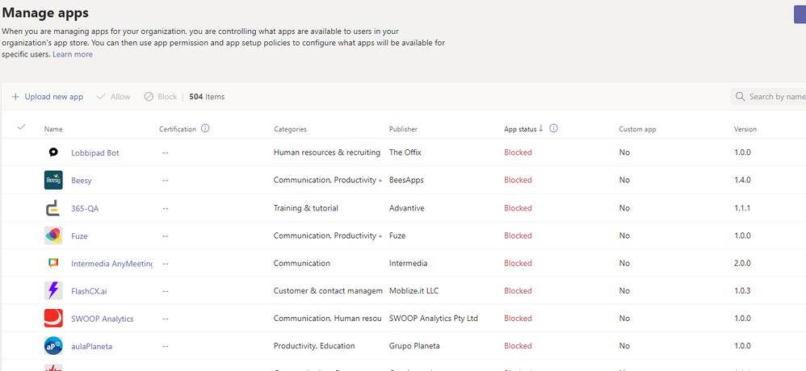The height and width of the screenshot is (371, 806).
Task: Sort the list by Name column
Action: tap(53, 129)
